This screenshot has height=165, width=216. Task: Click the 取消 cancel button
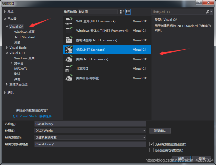201,159
